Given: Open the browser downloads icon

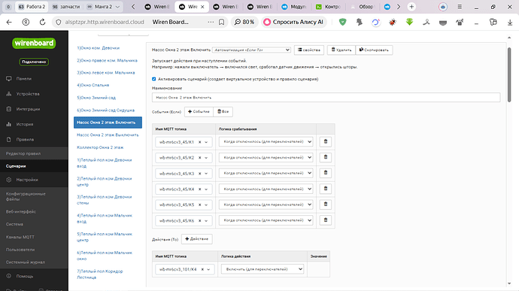Looking at the screenshot, I should [510, 22].
